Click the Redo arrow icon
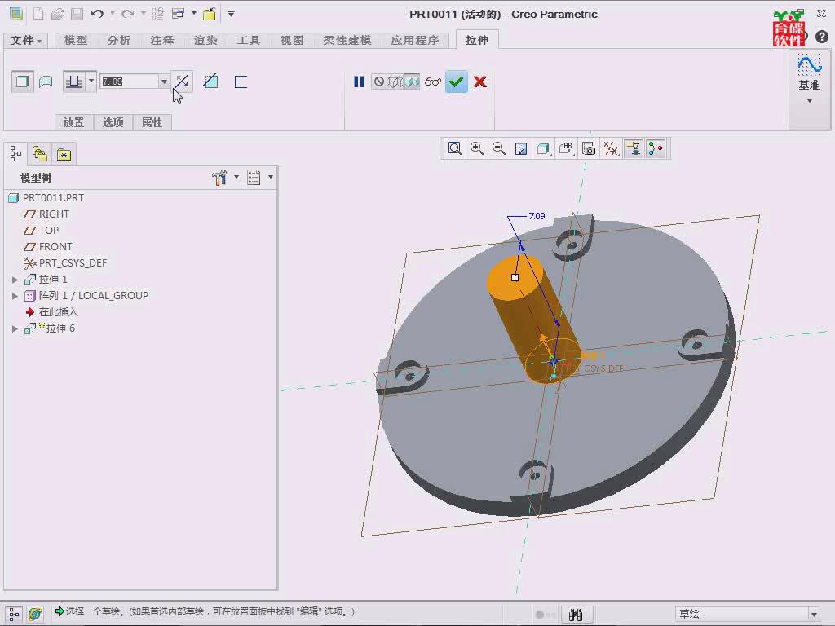The height and width of the screenshot is (626, 835). 128,14
